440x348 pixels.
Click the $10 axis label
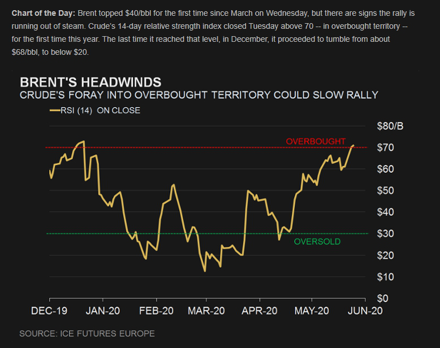pos(385,277)
